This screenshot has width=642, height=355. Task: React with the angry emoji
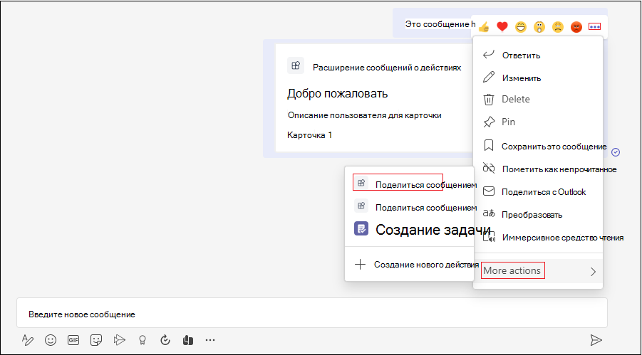click(x=576, y=27)
